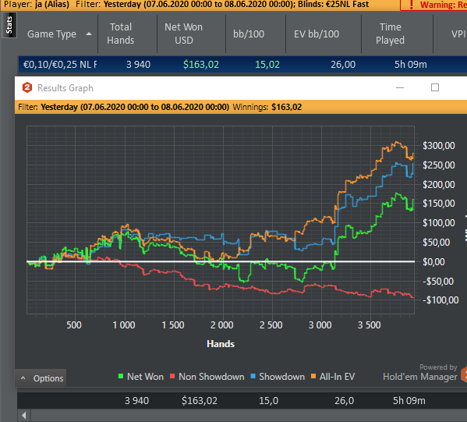This screenshot has height=422, width=467.
Task: Select the €0,10/€0,25 NL game row
Action: click(242, 65)
